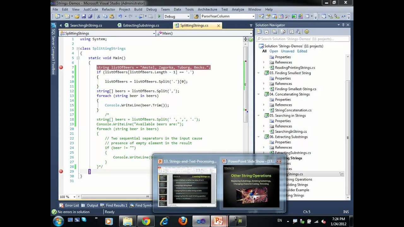Screen dimensions: 404x227
Task: Open the Refactor menu
Action: point(108,9)
